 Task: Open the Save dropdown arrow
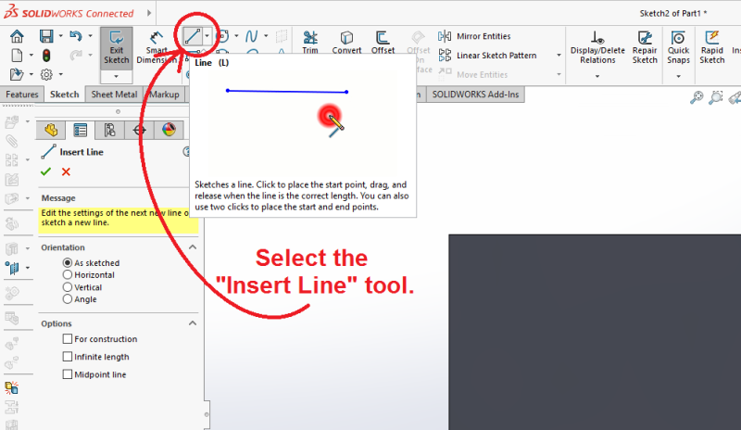60,36
